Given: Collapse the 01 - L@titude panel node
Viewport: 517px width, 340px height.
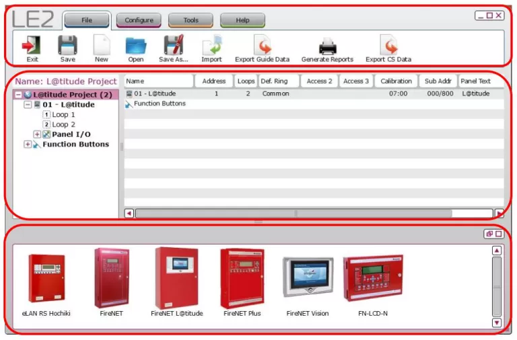Looking at the screenshot, I should coord(28,104).
